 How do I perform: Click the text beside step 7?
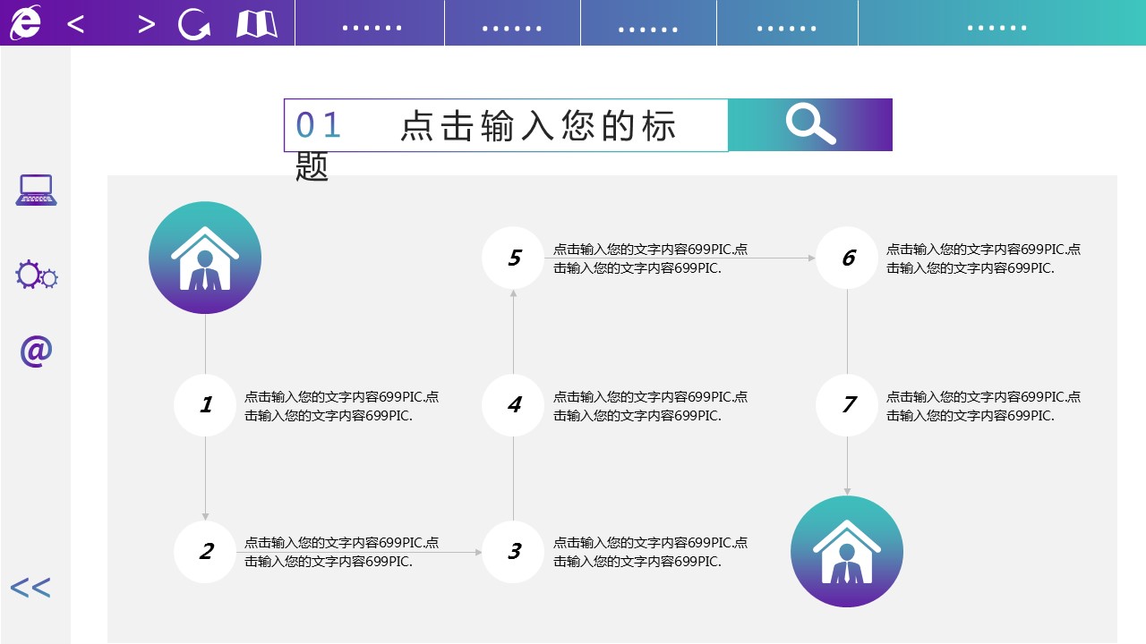click(983, 406)
